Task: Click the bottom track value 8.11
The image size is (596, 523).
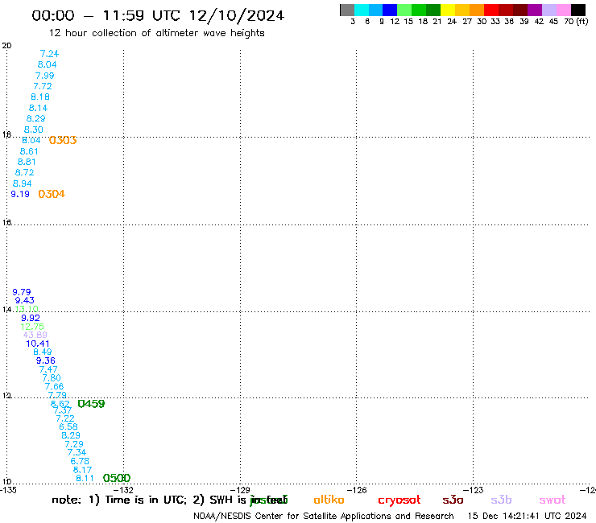Action: point(85,478)
